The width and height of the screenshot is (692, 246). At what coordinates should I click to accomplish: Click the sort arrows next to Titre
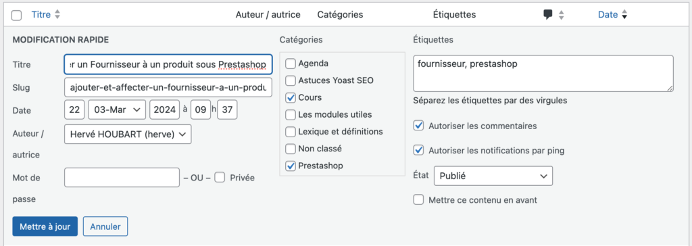(57, 15)
